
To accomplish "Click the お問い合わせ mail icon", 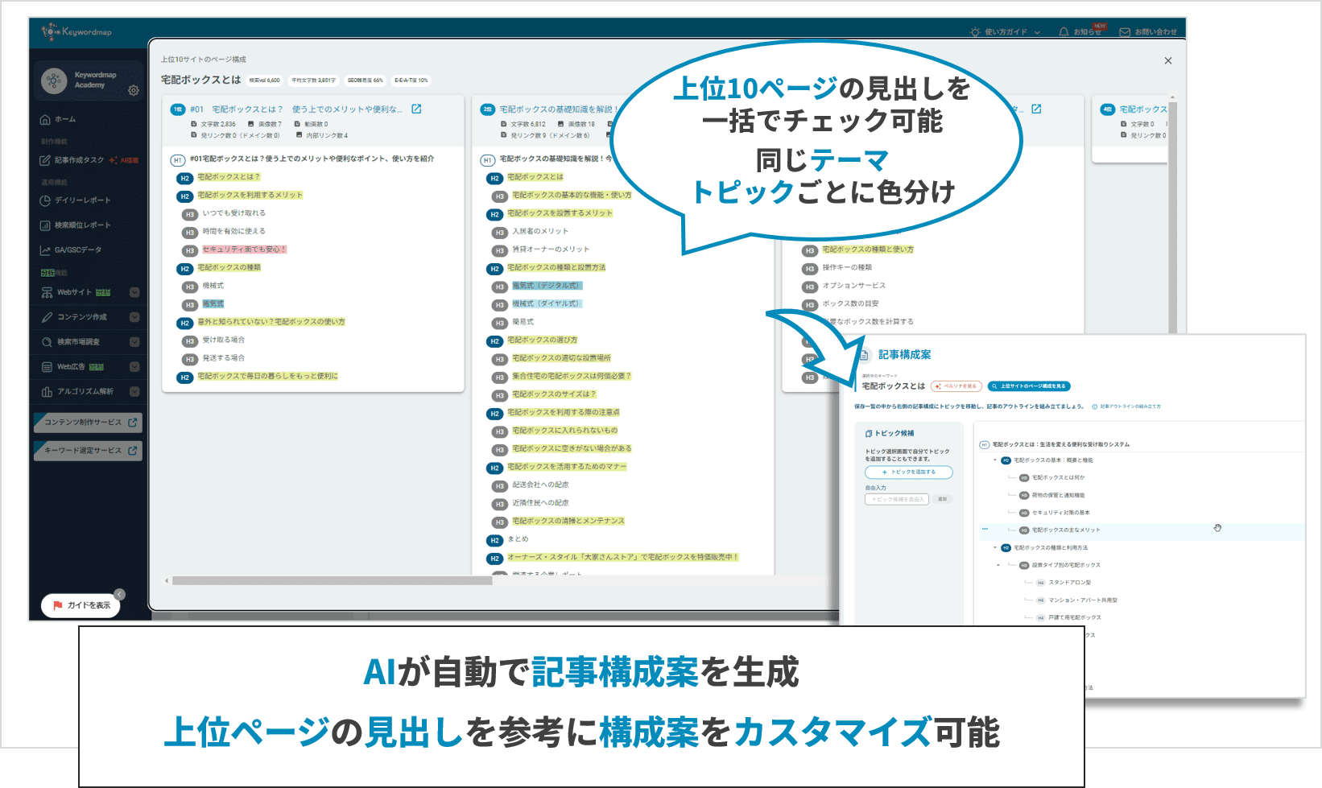I will 1125,32.
